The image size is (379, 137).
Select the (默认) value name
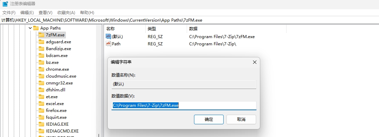click(x=117, y=37)
